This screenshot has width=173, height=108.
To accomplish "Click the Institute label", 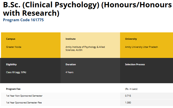I will [x=70, y=39].
